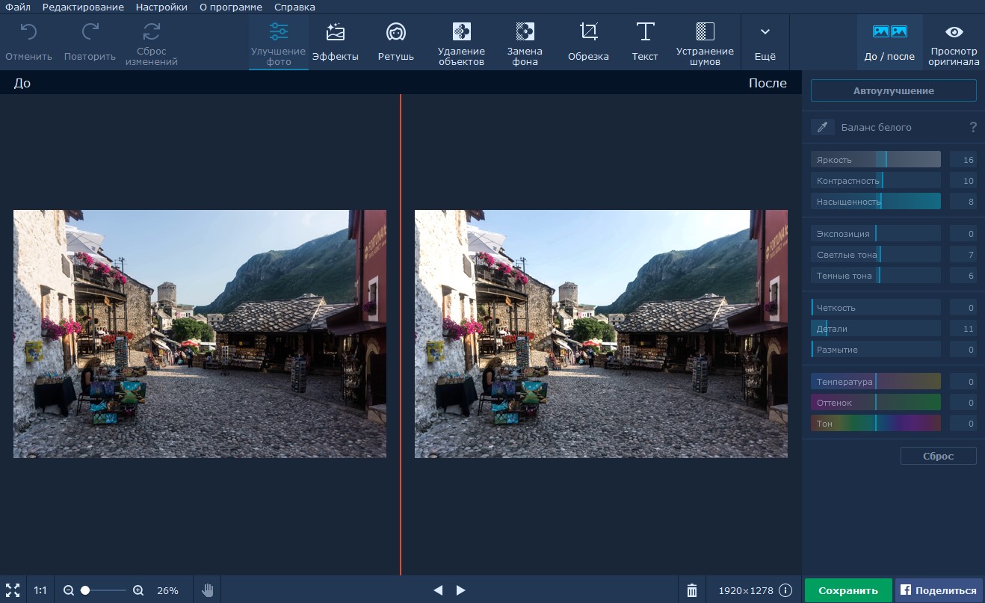Screen dimensions: 985x603
Task: Open the Настройки menu
Action: coord(161,7)
